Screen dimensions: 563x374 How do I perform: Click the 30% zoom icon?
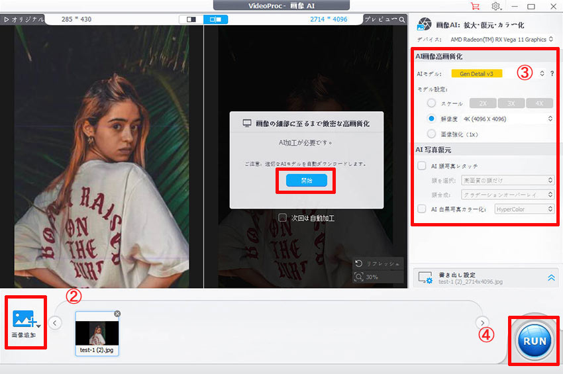[x=359, y=277]
